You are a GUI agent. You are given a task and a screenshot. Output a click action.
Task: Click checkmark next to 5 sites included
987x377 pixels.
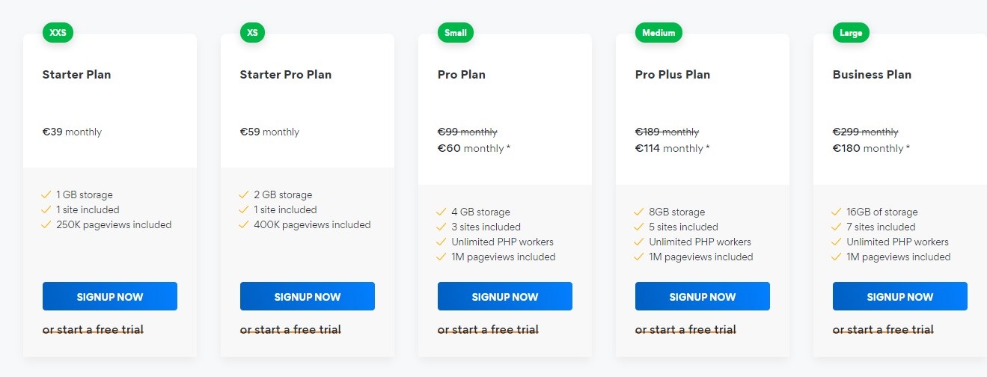click(639, 227)
